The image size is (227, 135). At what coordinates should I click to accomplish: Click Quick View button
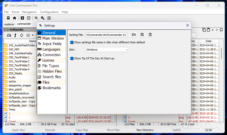pyautogui.click(x=19, y=130)
